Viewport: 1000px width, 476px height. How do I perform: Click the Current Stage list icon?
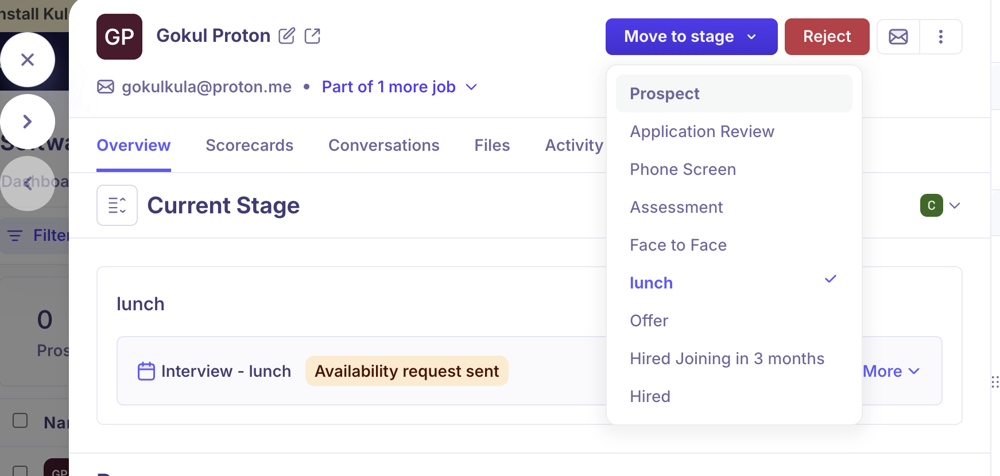click(117, 205)
